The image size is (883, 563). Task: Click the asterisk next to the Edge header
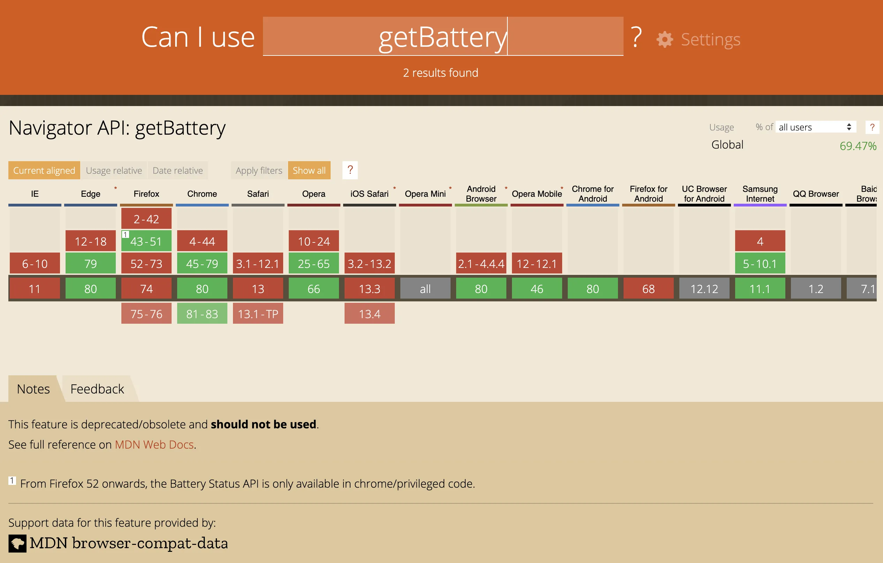(115, 188)
